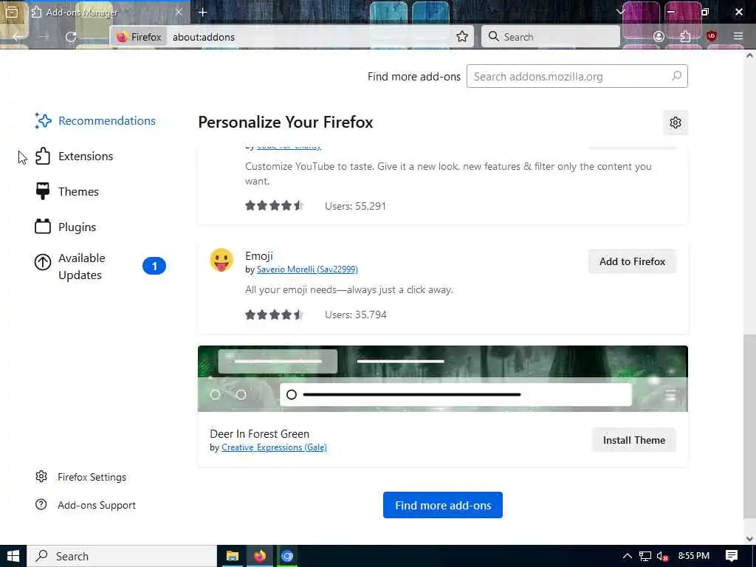Click Add to Firefox for Emoji
The width and height of the screenshot is (756, 567).
click(x=632, y=261)
